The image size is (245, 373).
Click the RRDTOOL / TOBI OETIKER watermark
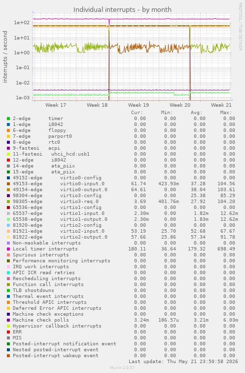(x=240, y=26)
